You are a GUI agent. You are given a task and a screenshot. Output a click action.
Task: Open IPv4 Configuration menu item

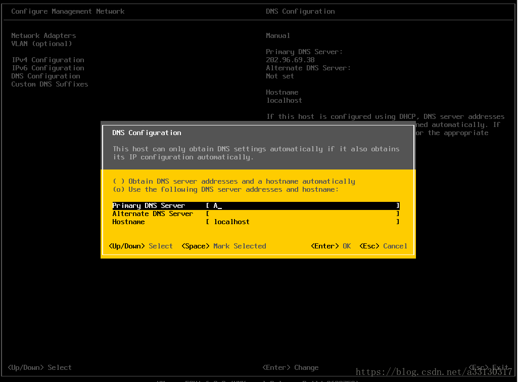[x=48, y=60]
